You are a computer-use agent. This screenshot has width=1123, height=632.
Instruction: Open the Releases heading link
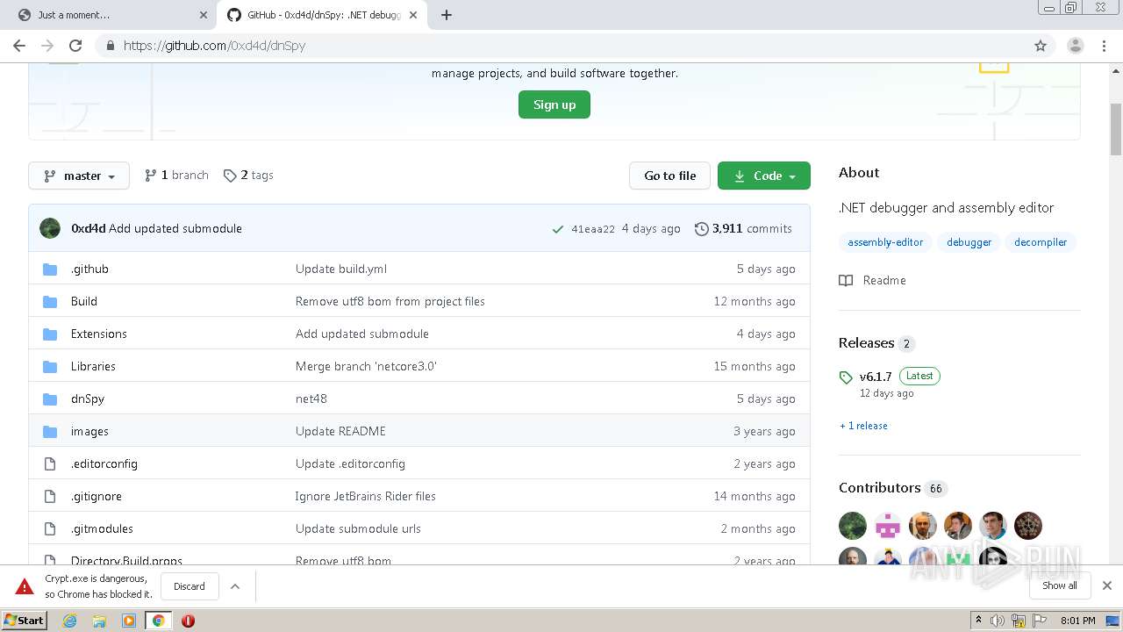866,342
